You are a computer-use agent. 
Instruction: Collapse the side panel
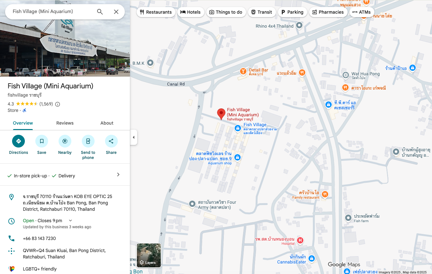[133, 137]
